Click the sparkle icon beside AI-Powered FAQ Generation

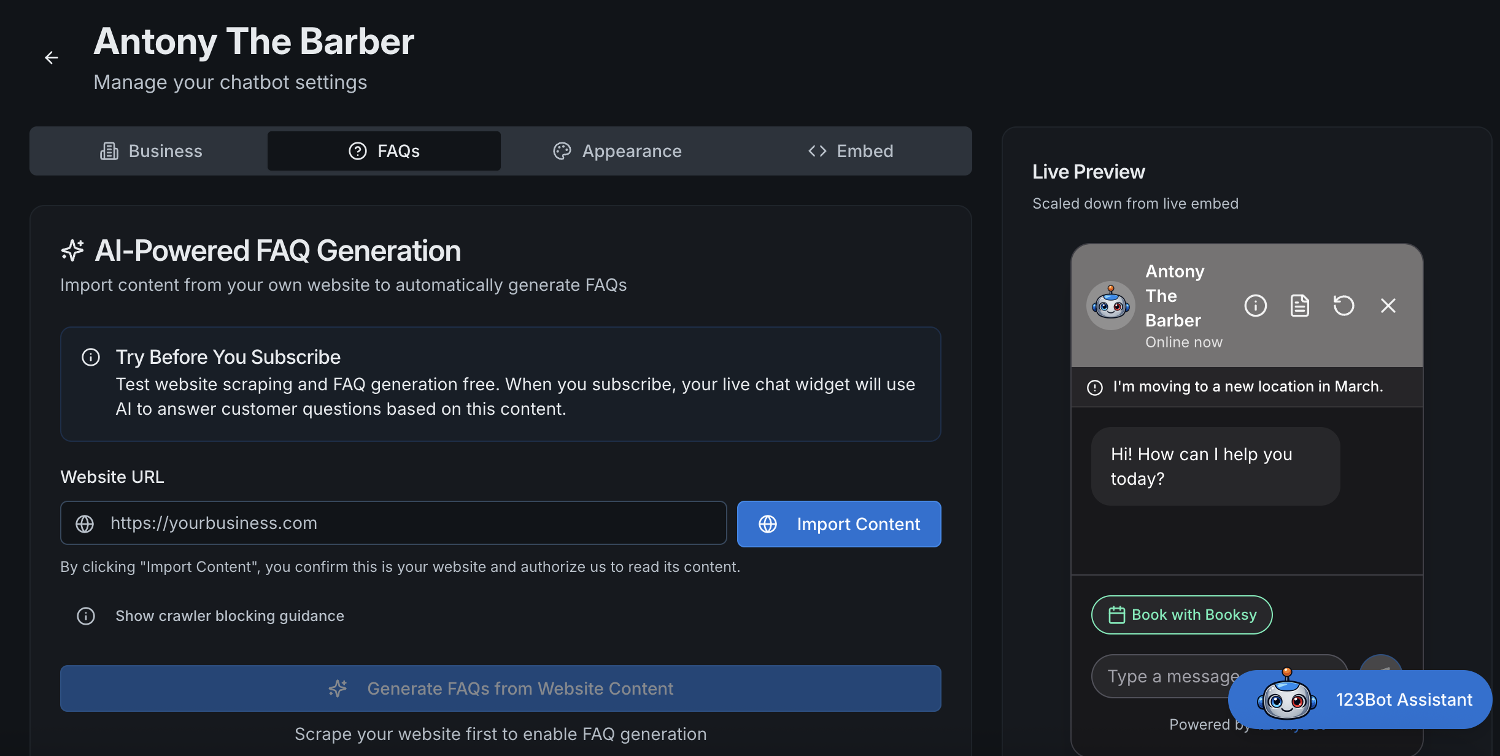coord(72,250)
